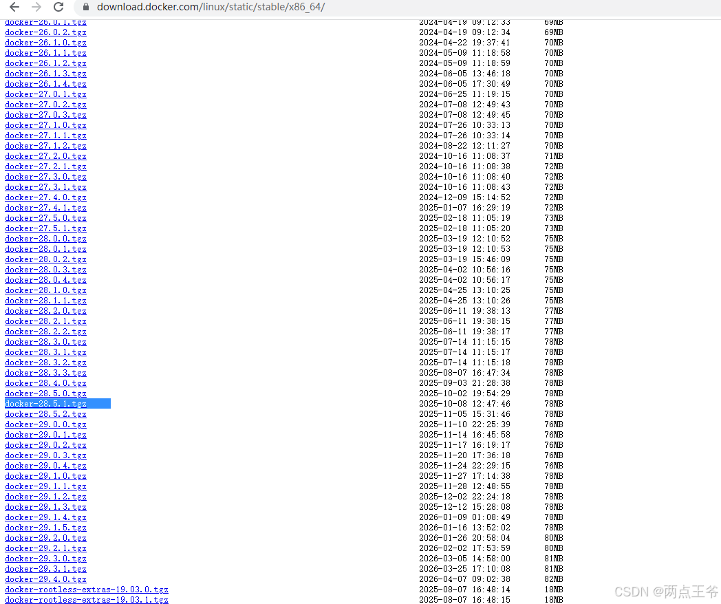Download docker-28.0.3.tgz
721x604 pixels.
coord(45,270)
